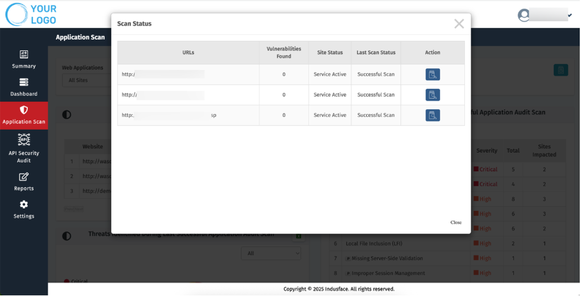Image resolution: width=581 pixels, height=296 pixels.
Task: Click the first URL starting with http
Action: (163, 74)
